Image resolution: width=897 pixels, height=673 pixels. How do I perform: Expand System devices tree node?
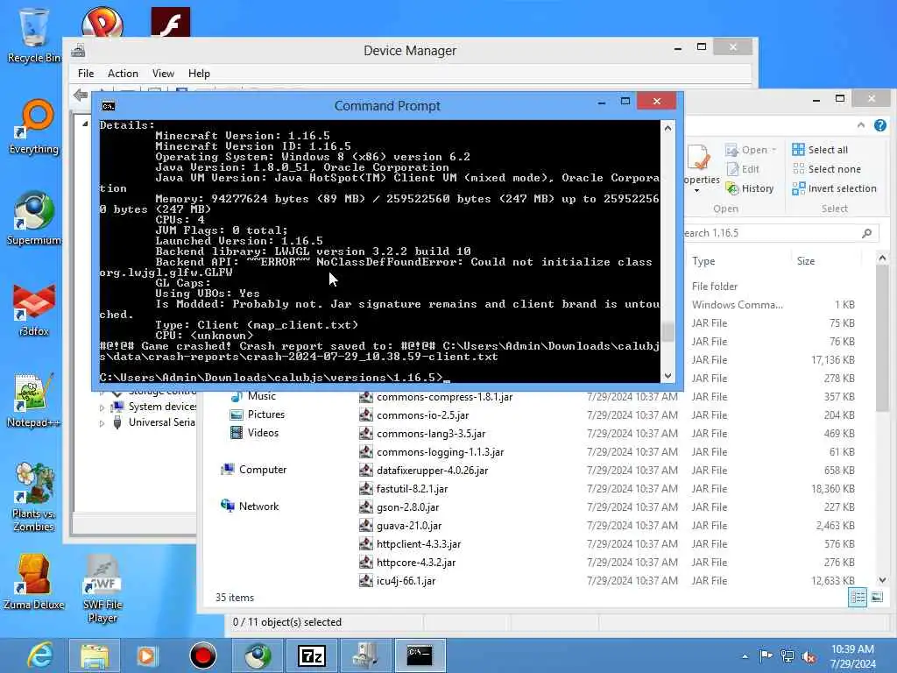coord(102,408)
